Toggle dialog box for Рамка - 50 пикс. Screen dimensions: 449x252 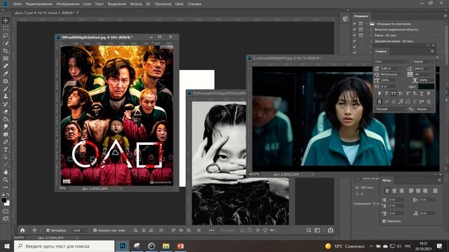[x=361, y=35]
